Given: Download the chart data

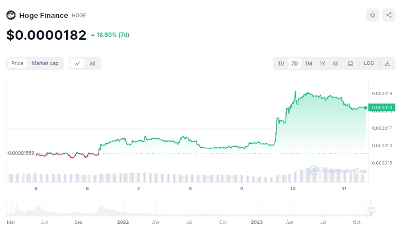Looking at the screenshot, I should pos(387,64).
